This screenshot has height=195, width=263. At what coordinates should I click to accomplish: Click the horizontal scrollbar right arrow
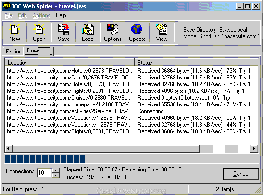(254, 148)
